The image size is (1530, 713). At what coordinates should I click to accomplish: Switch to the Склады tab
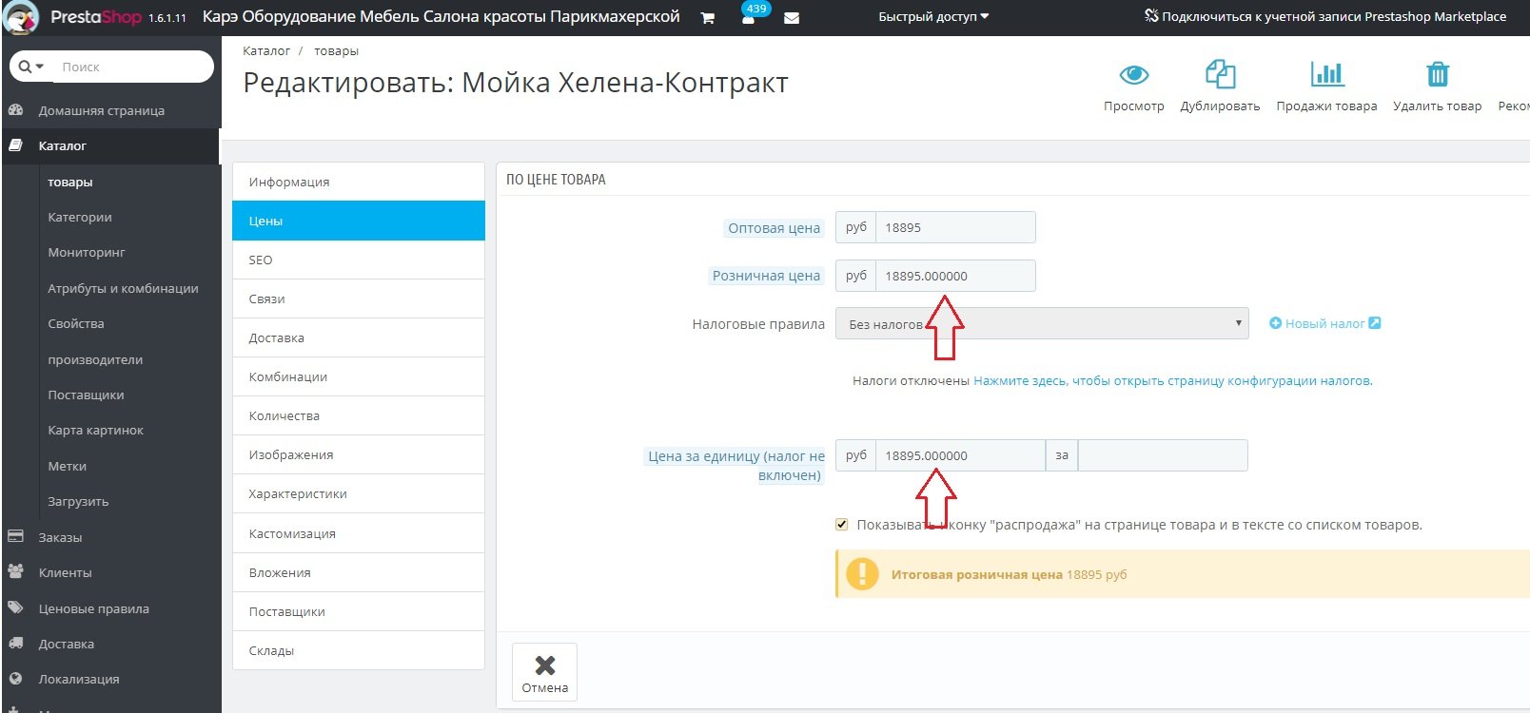click(x=359, y=650)
